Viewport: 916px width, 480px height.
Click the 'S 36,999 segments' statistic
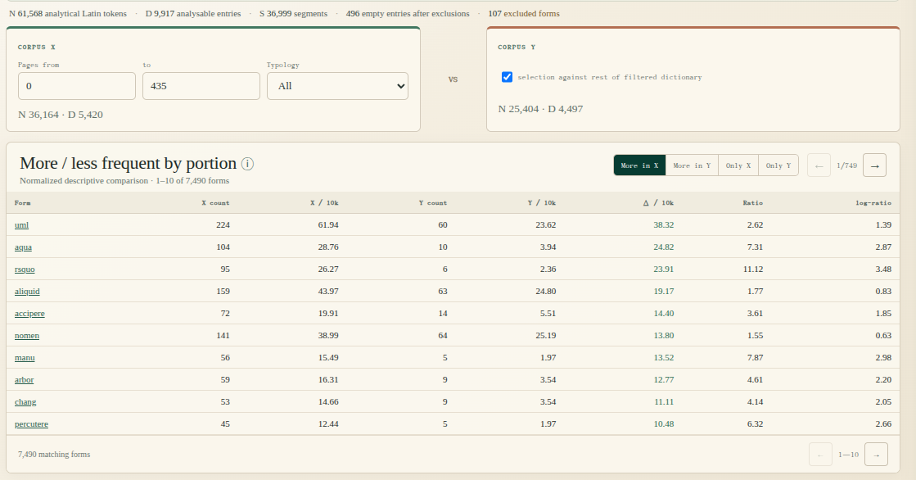(293, 13)
